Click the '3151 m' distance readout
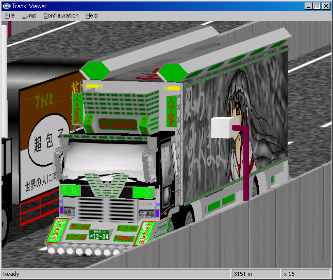The image size is (333, 280). click(243, 274)
